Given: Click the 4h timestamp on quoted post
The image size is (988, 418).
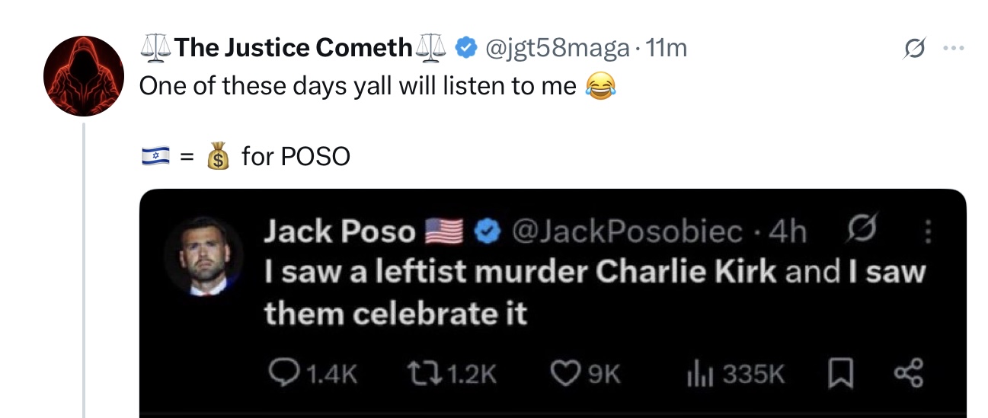Looking at the screenshot, I should point(788,231).
